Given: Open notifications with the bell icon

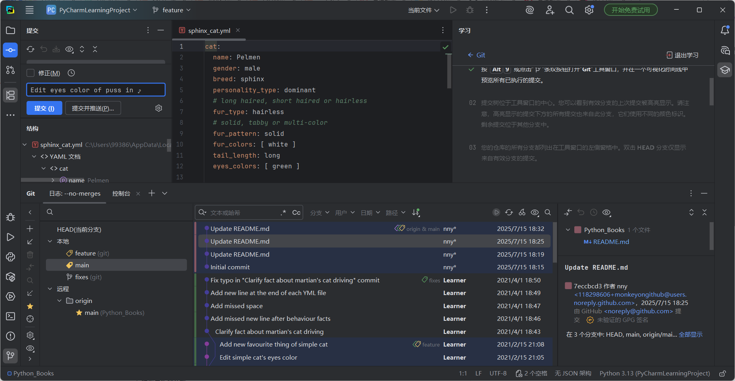Looking at the screenshot, I should 725,30.
